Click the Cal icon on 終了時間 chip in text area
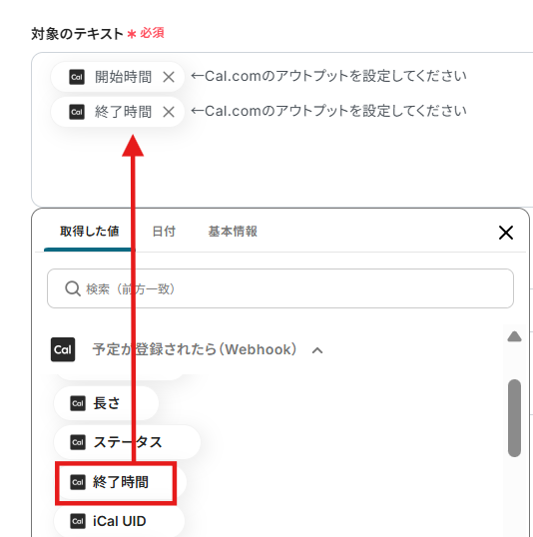This screenshot has width=533, height=537. [77, 112]
